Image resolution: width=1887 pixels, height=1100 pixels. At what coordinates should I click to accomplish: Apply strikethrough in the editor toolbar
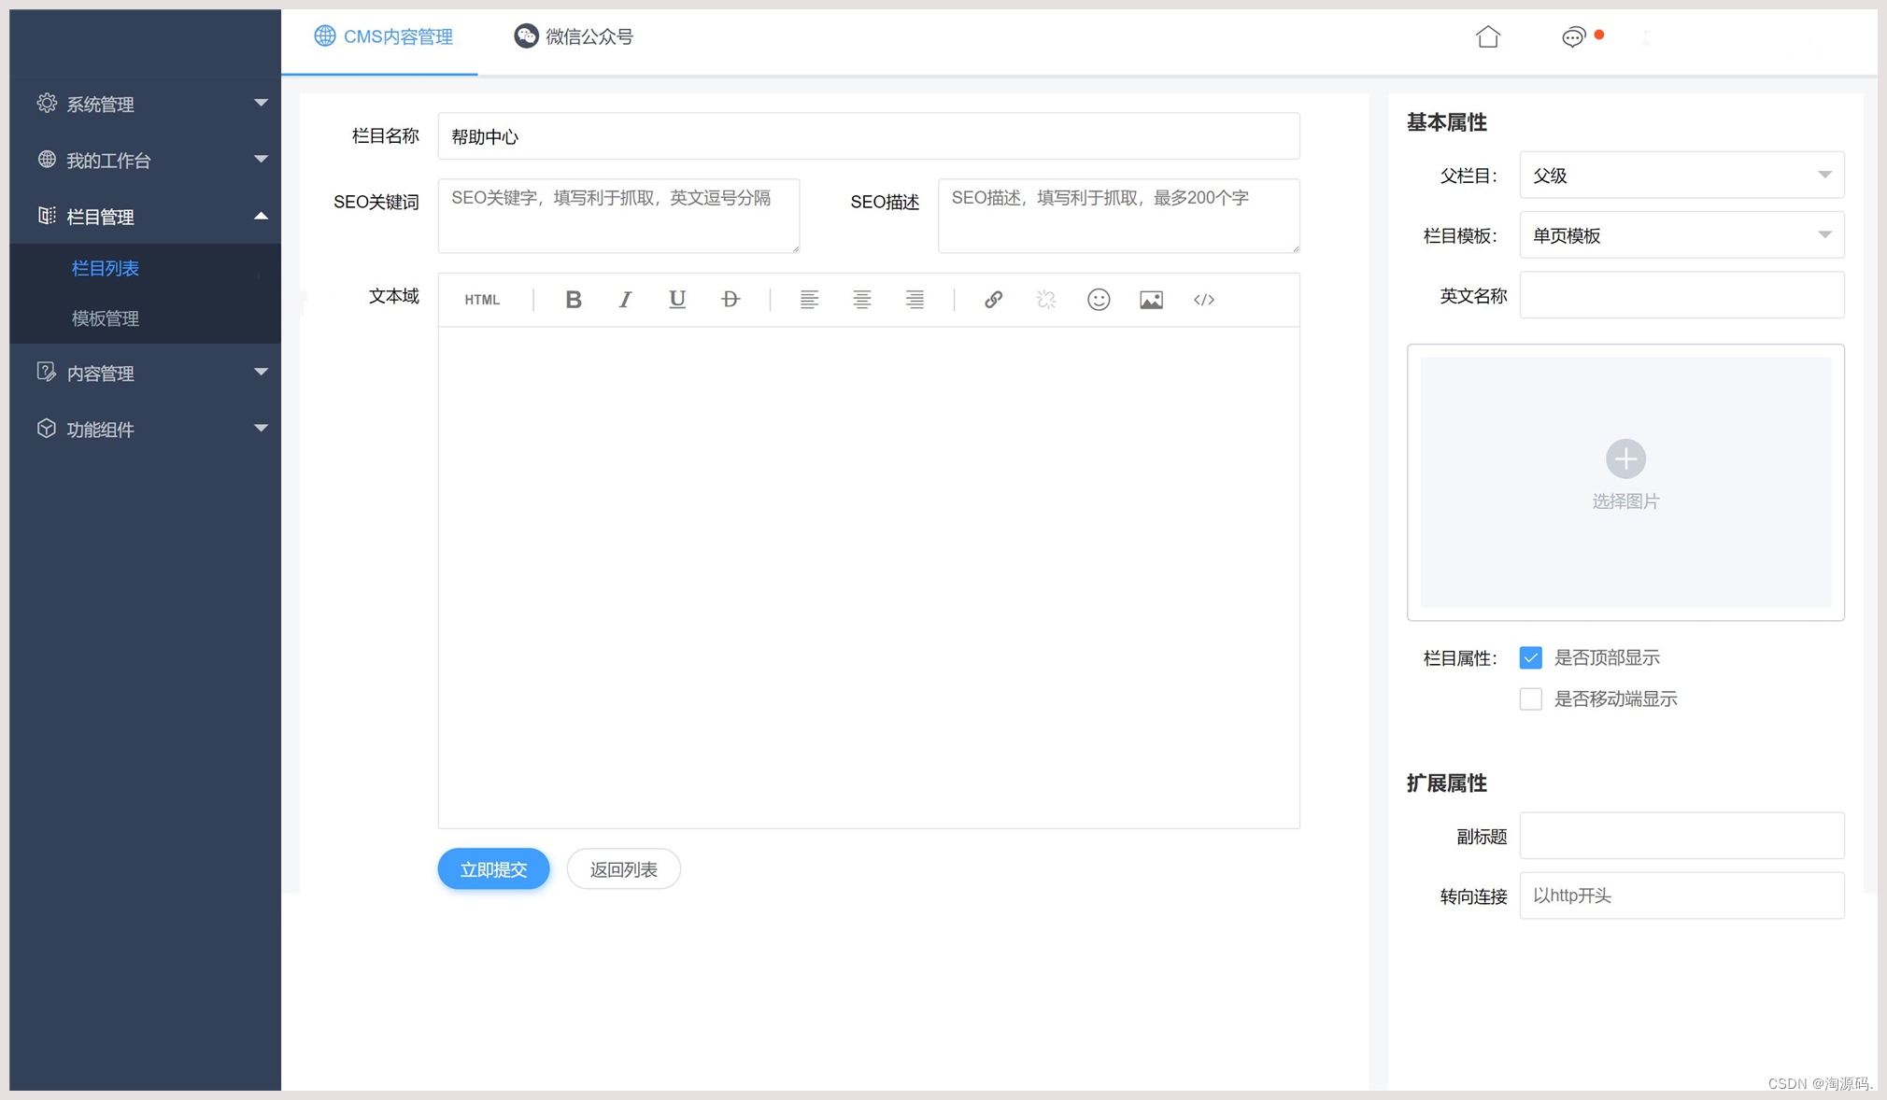point(731,300)
